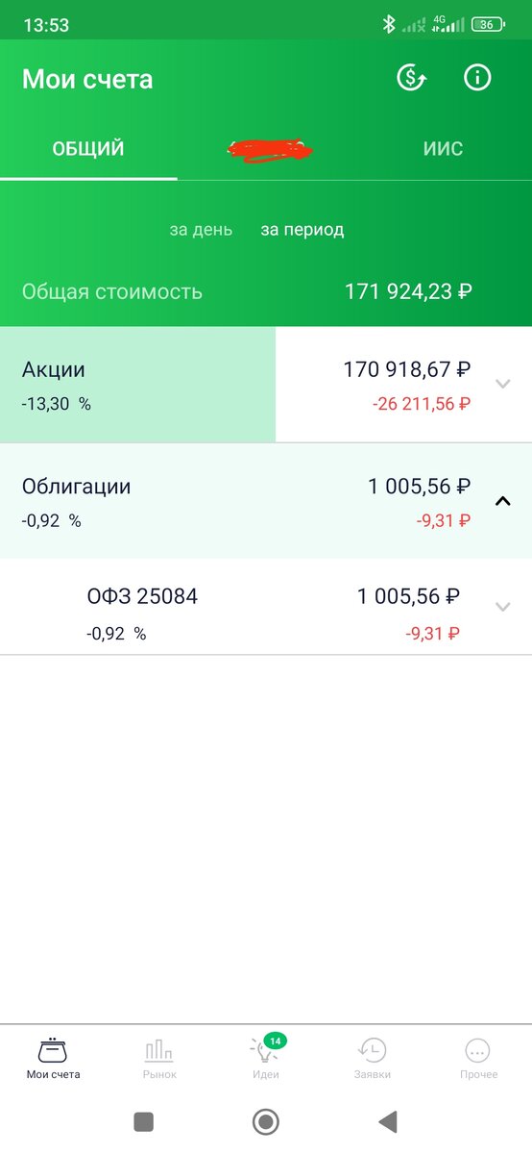
Task: Expand the Акции section chevron
Action: (502, 384)
